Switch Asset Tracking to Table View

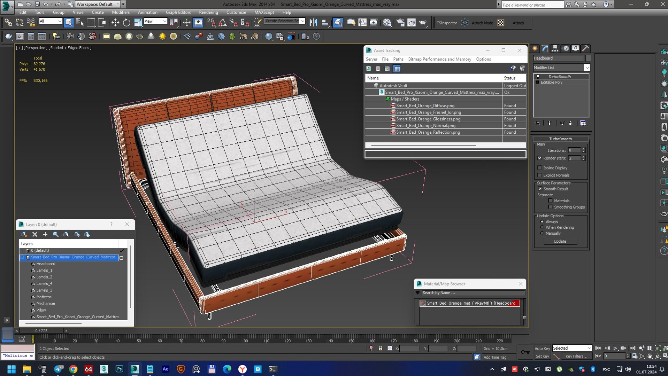(397, 69)
